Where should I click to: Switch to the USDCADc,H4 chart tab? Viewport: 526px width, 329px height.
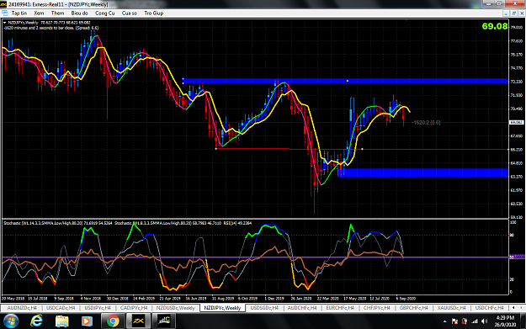click(x=61, y=308)
